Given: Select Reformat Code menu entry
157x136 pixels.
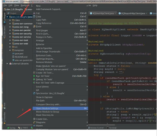Looking at the screenshot, I should point(60,55).
